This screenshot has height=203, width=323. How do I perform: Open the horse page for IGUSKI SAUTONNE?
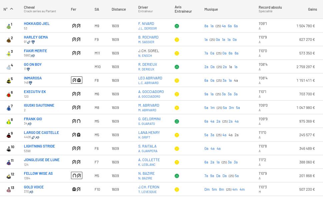(39, 105)
